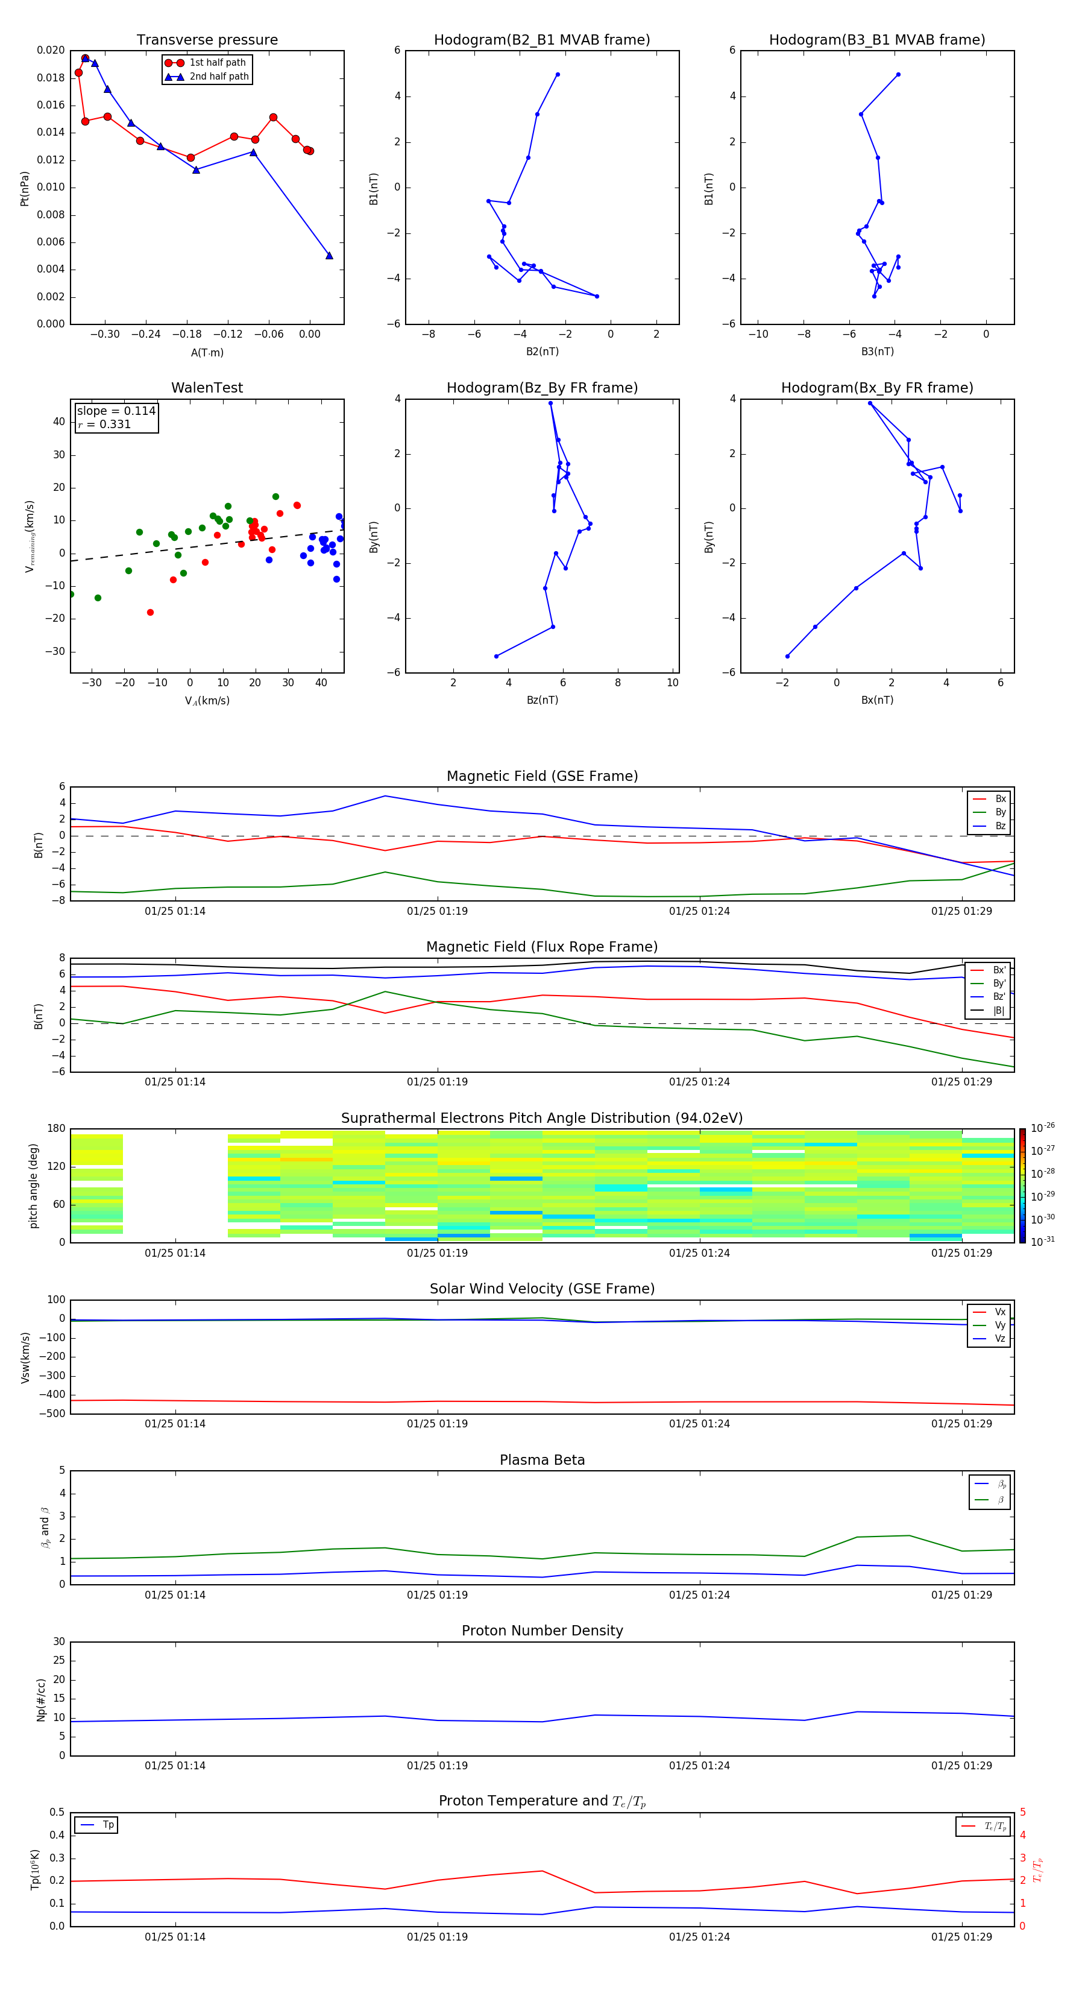The width and height of the screenshot is (1085, 1990).
Task: Click the 'Bx(nT)' x-axis label
Action: tap(877, 701)
